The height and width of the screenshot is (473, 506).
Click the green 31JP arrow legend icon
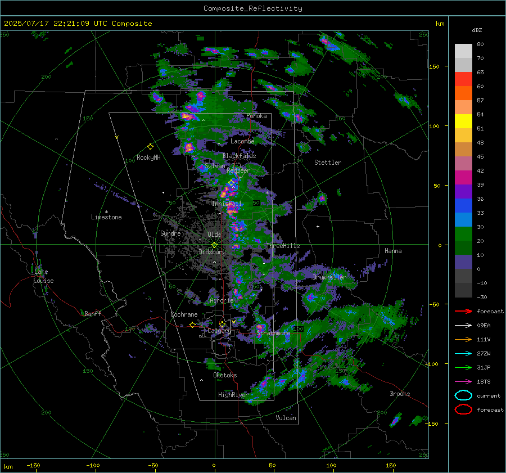[x=463, y=367]
